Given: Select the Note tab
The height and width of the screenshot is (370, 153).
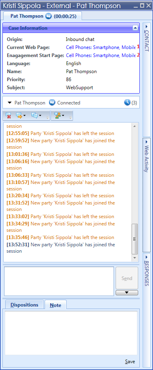Looking at the screenshot, I should [56, 305].
